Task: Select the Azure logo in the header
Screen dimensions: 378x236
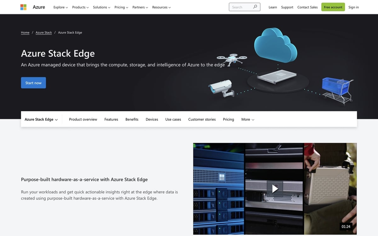Action: tap(39, 7)
